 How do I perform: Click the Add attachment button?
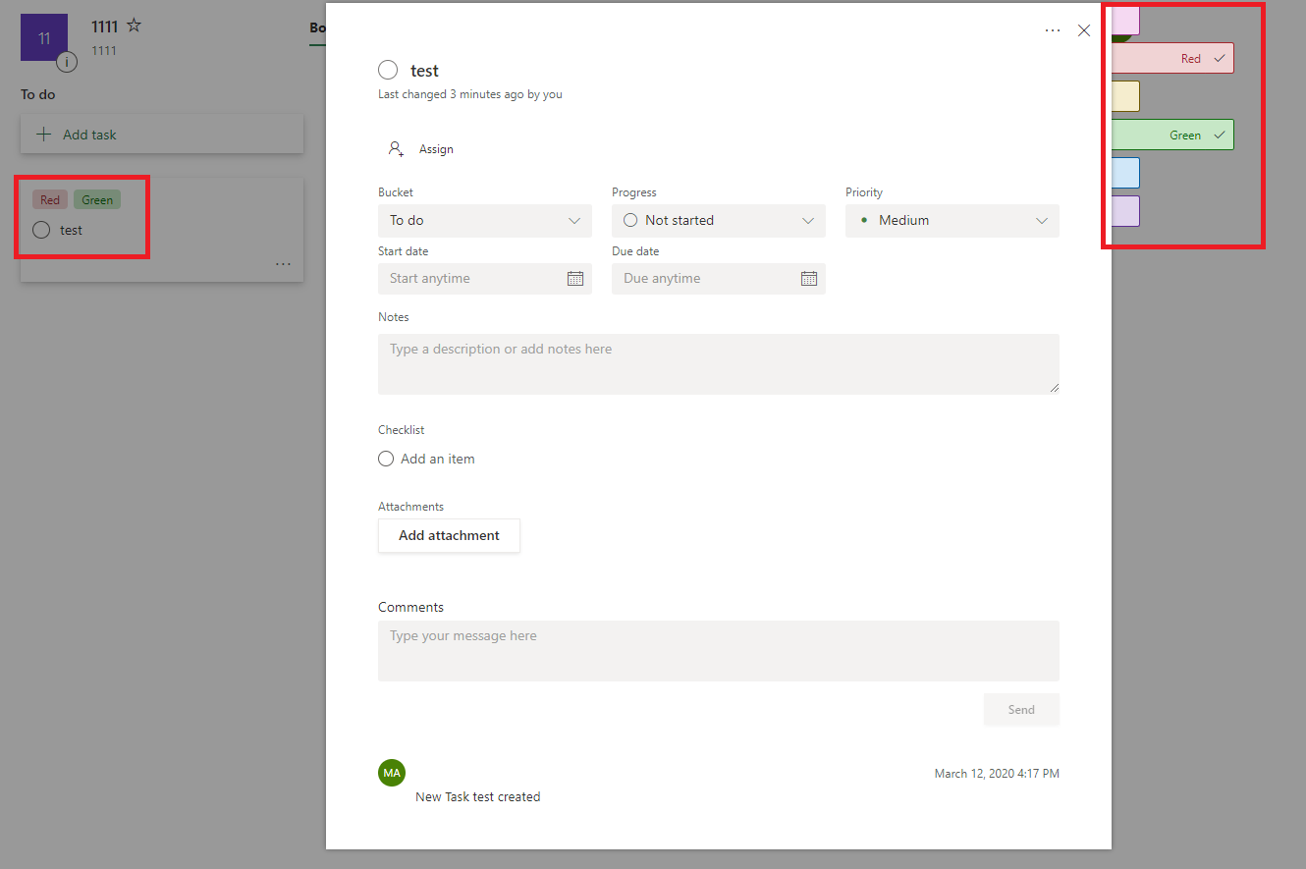pyautogui.click(x=449, y=535)
